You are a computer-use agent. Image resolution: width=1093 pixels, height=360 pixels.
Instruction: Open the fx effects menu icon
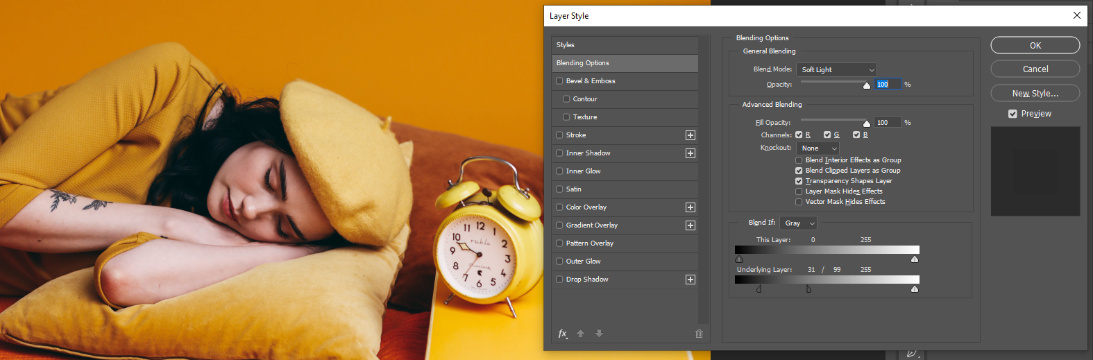(563, 334)
